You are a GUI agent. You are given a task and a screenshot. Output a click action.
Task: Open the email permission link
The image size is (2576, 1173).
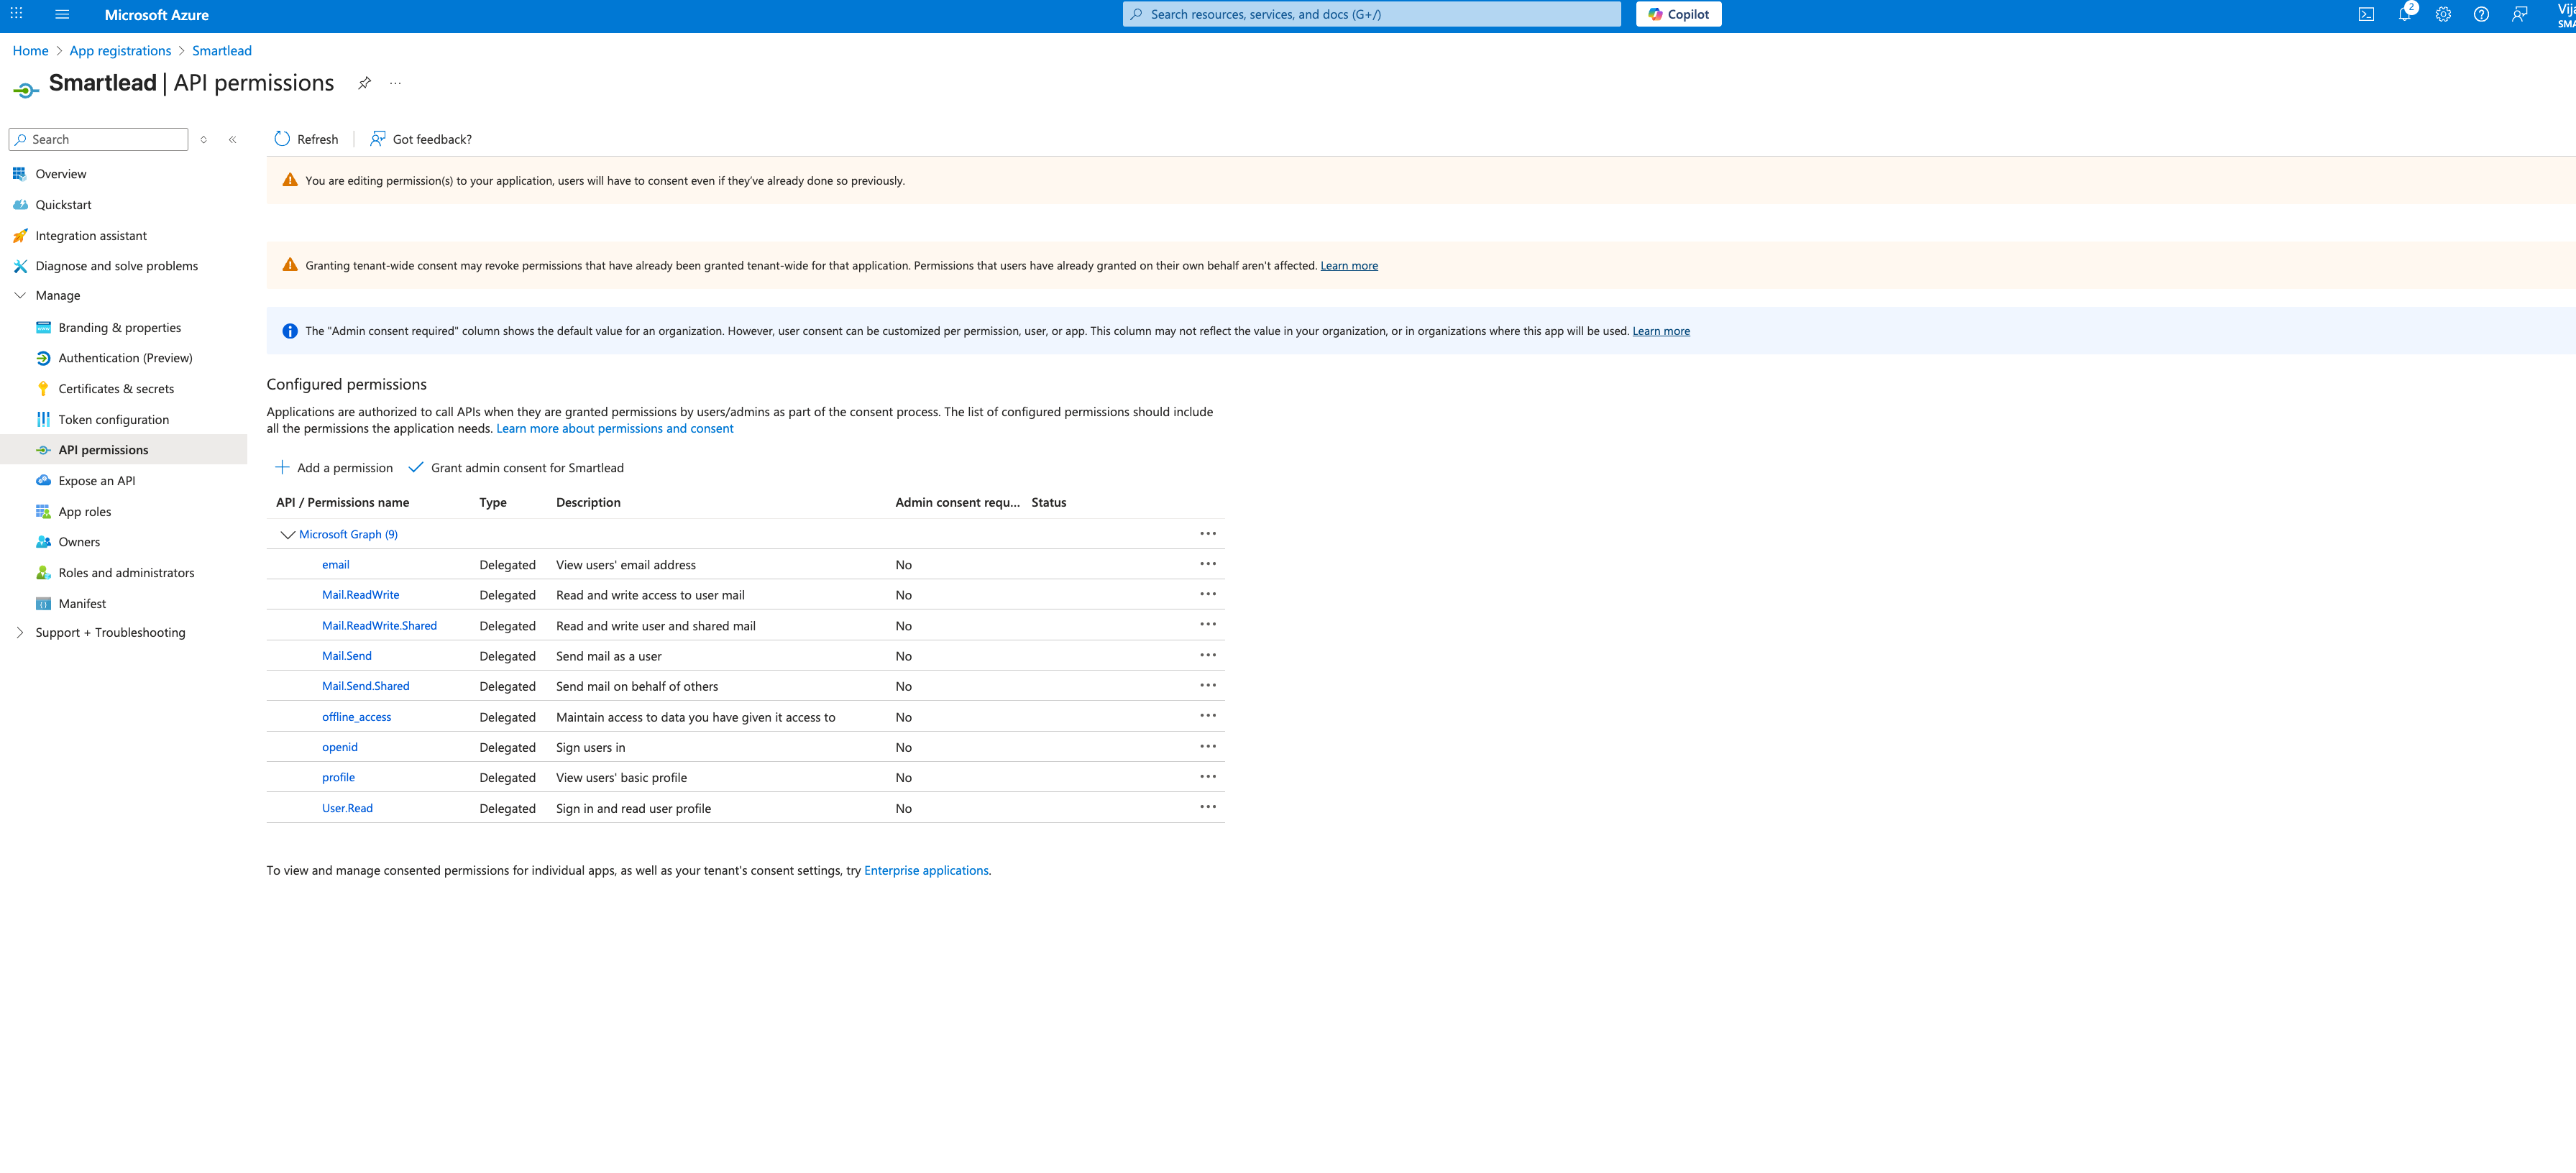coord(336,565)
